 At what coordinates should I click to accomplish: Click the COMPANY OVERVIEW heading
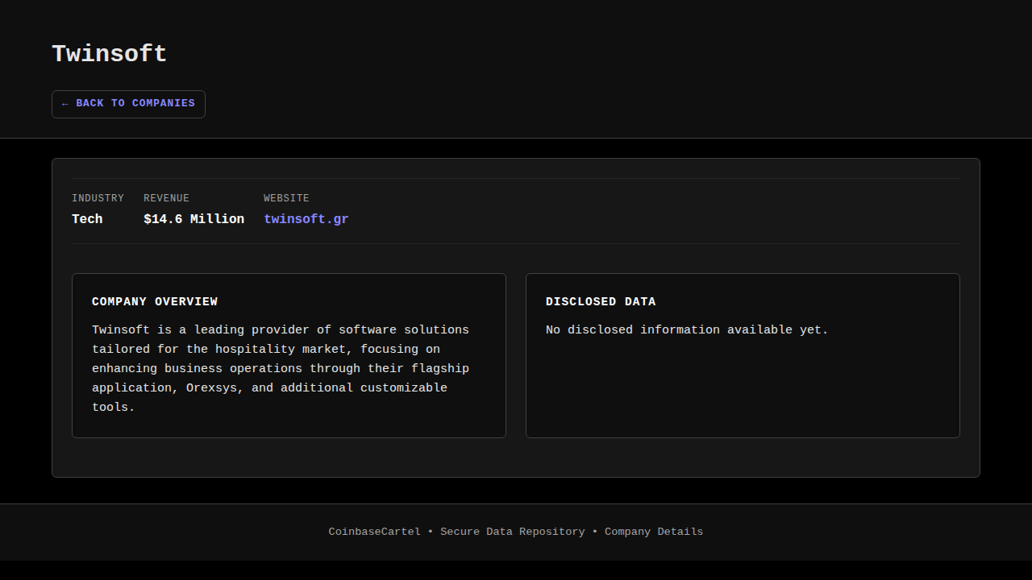155,302
